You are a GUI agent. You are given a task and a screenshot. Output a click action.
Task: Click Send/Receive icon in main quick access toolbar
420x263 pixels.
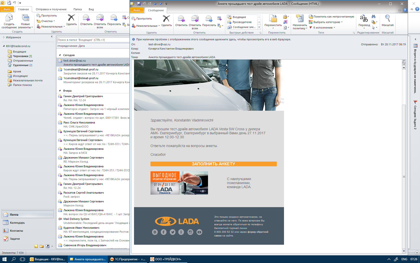click(x=9, y=3)
